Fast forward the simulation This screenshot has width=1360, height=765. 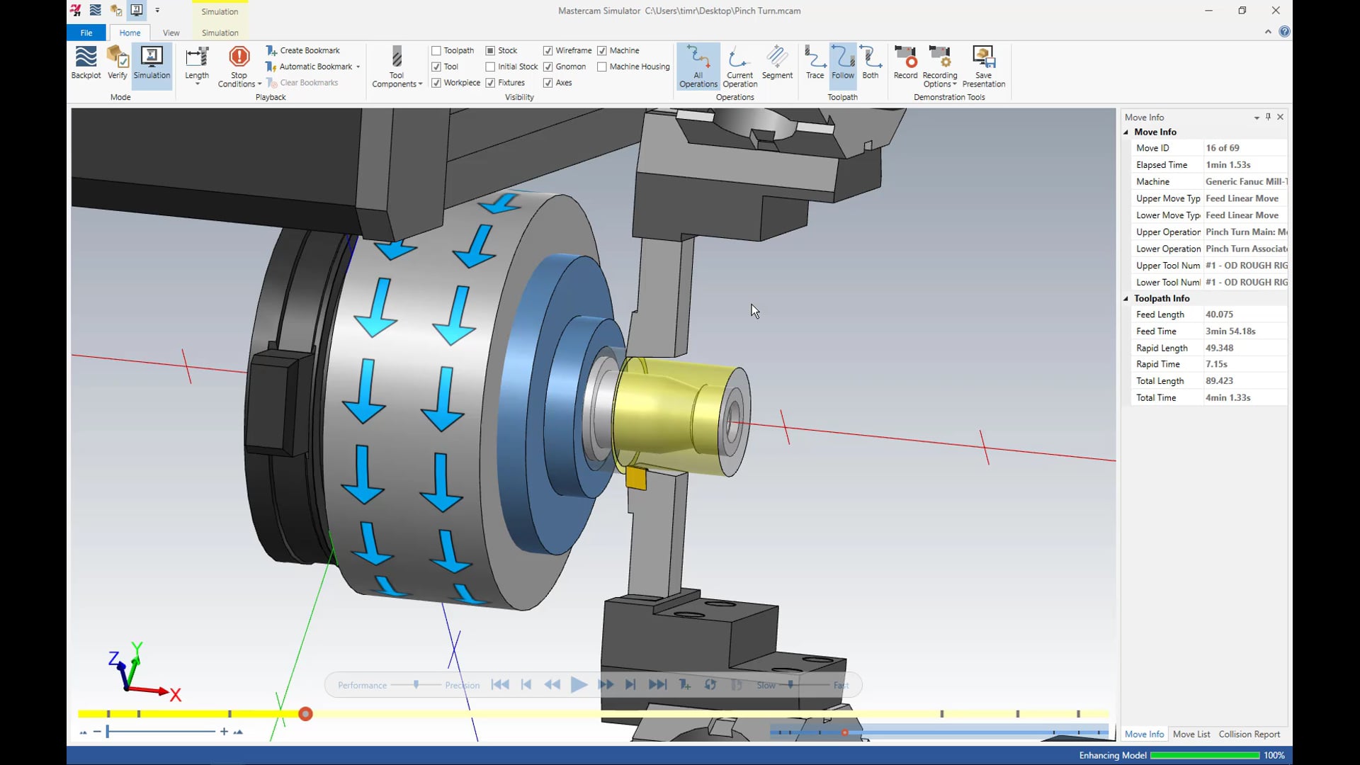(x=606, y=685)
